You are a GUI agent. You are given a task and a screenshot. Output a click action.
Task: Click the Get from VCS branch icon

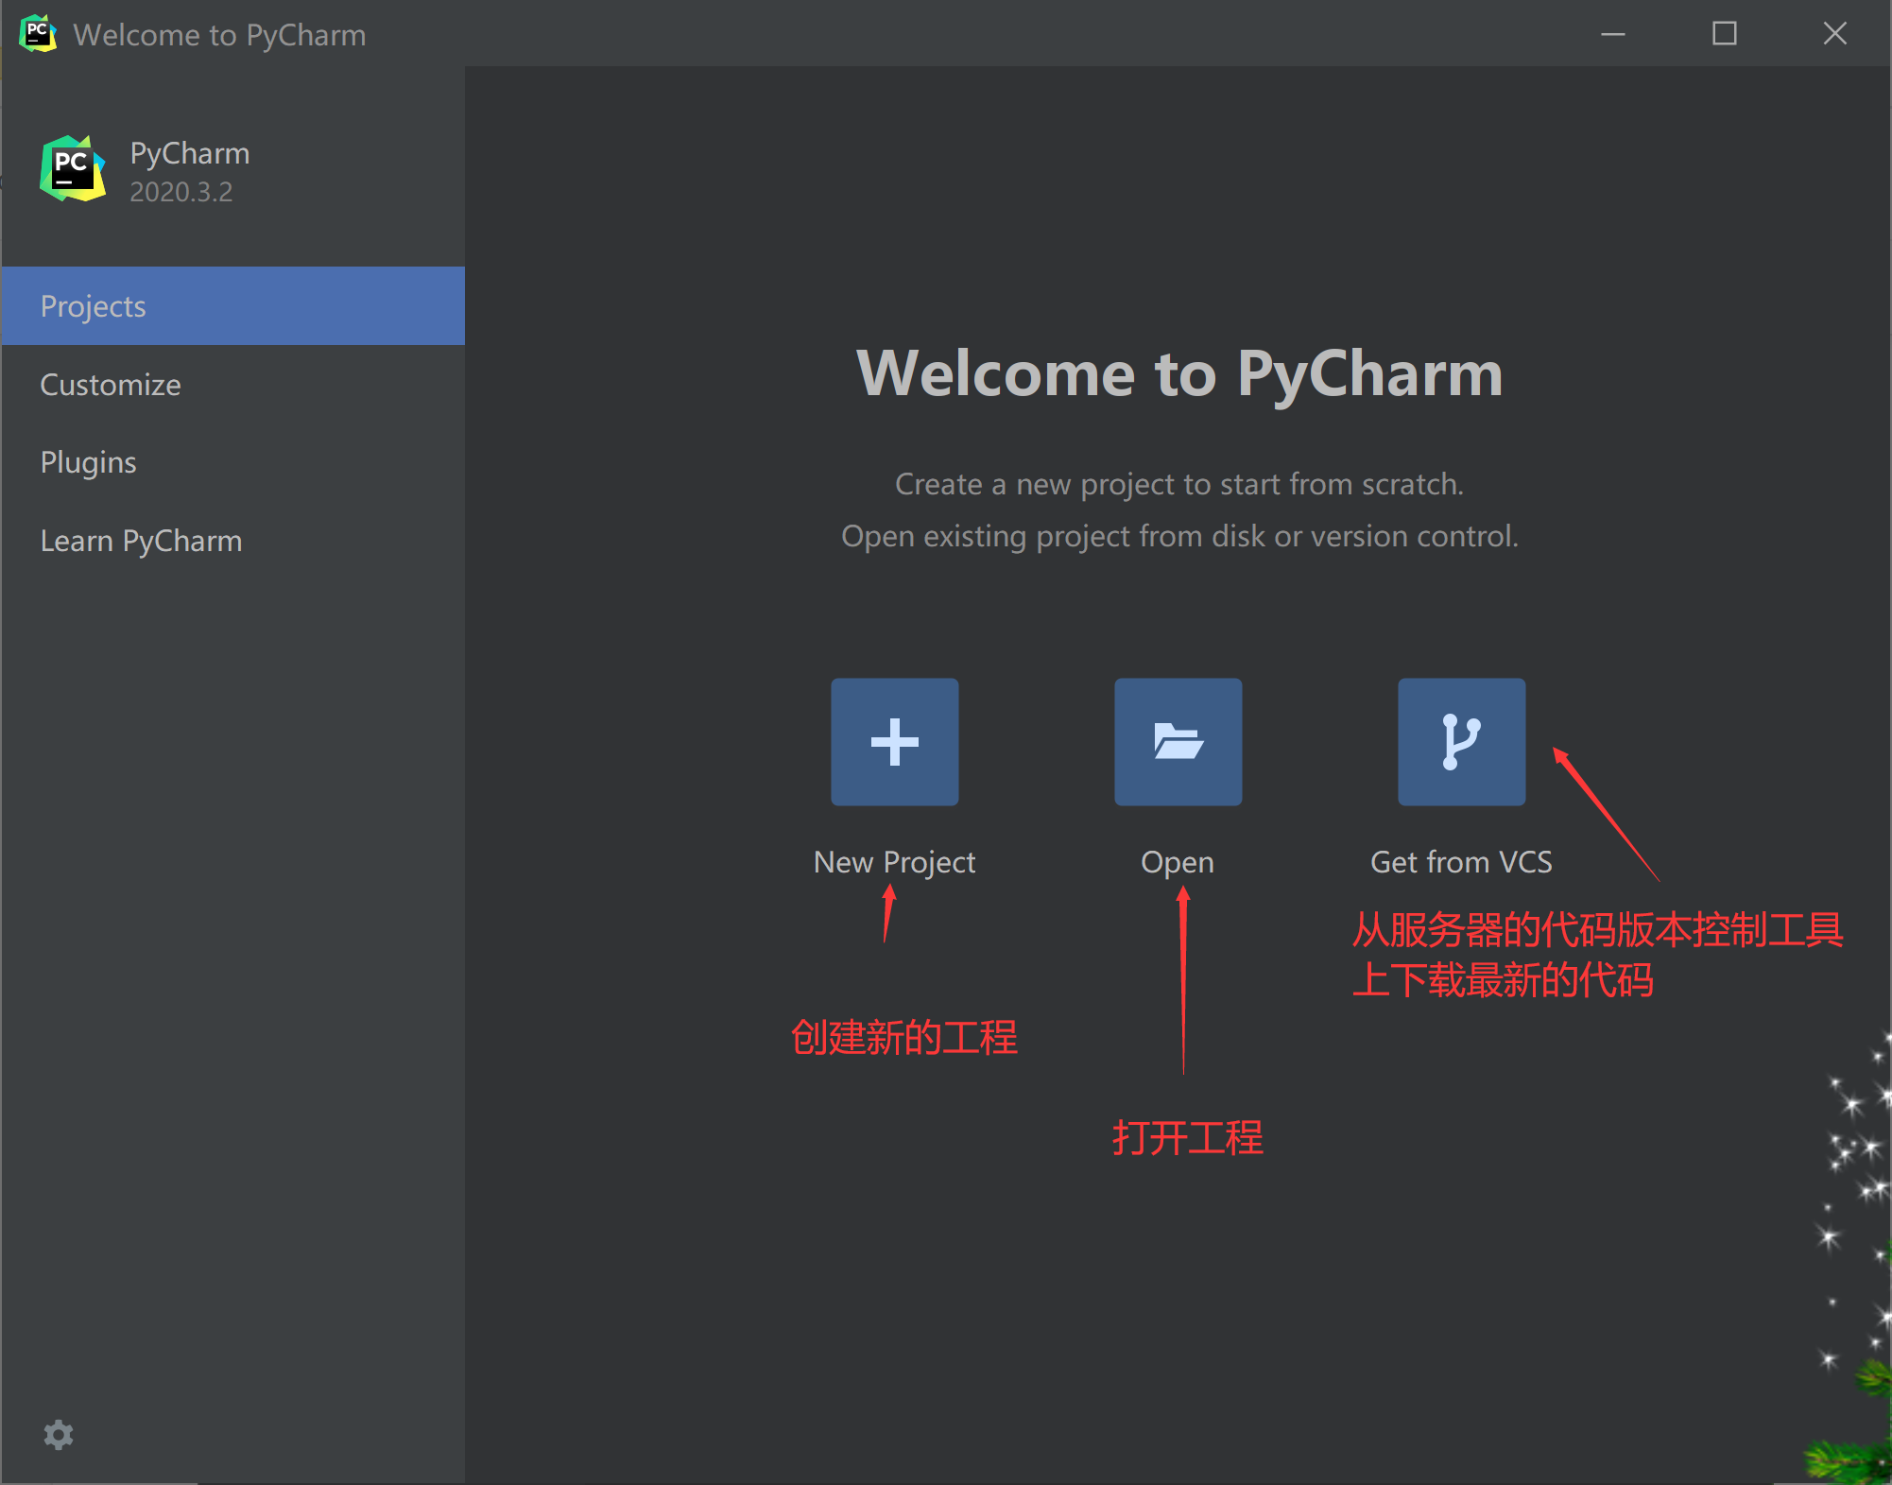click(x=1461, y=742)
